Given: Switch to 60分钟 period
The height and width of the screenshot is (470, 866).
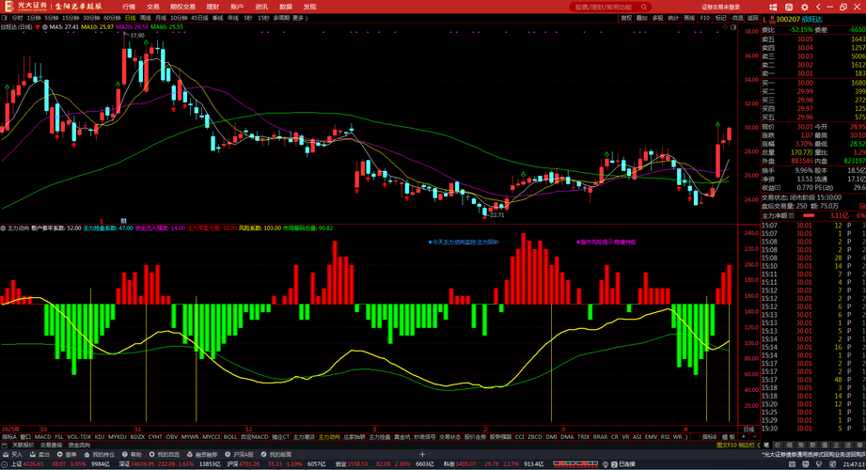Looking at the screenshot, I should [112, 18].
